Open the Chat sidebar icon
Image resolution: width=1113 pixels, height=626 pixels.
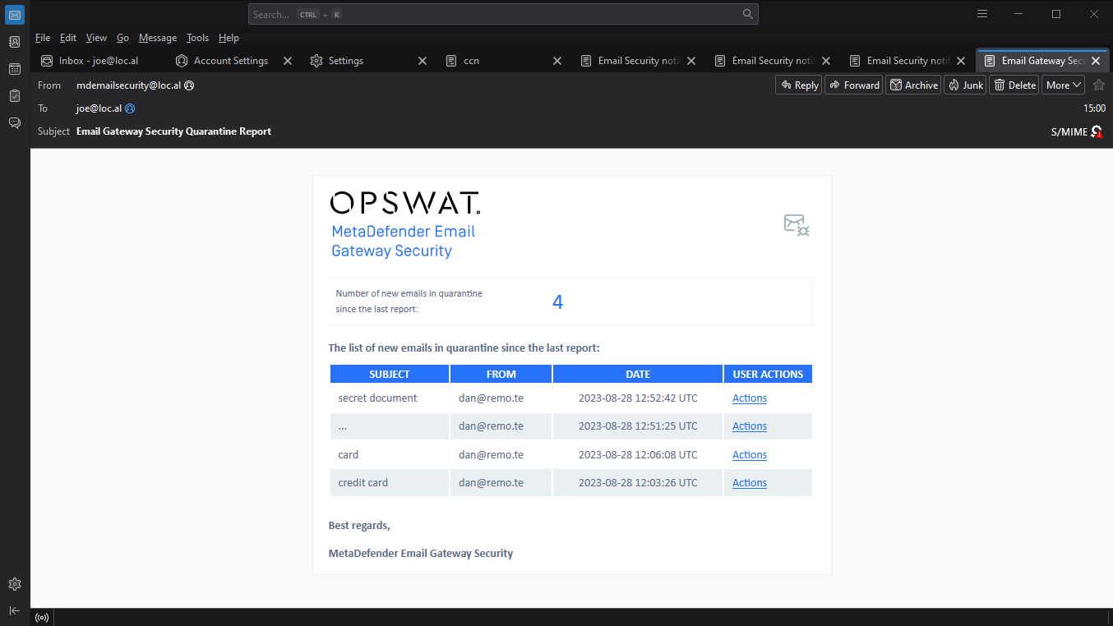point(15,123)
